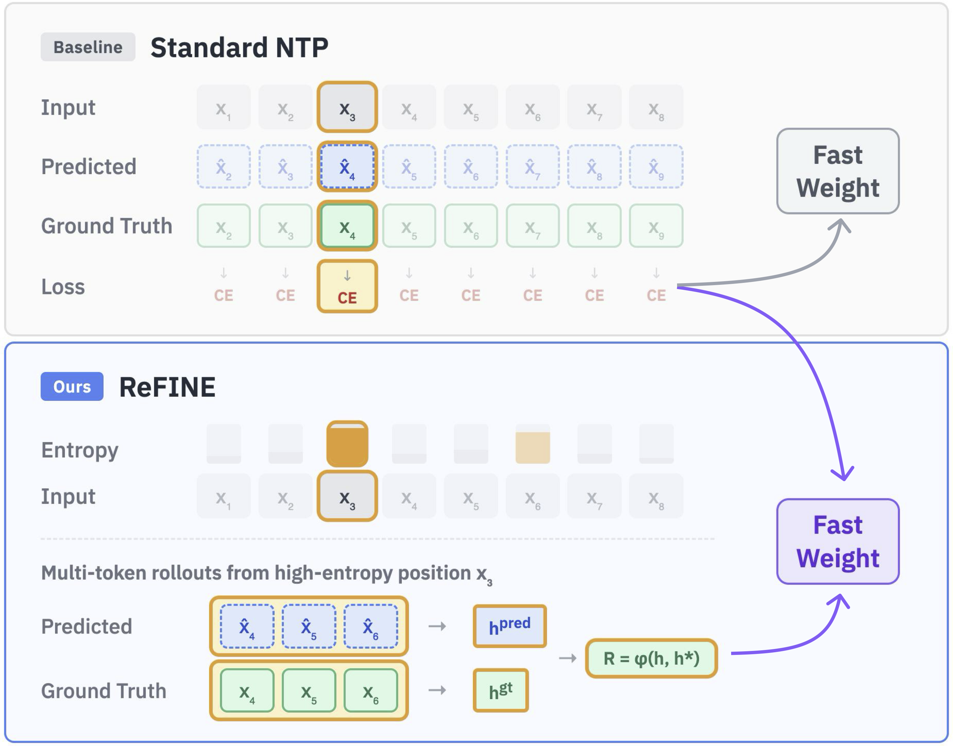This screenshot has height=746, width=953.
Task: Click the arrow pointing to h-gt box
Action: coord(437,690)
